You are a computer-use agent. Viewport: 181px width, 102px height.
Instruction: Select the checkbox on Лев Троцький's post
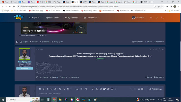coord(37,77)
